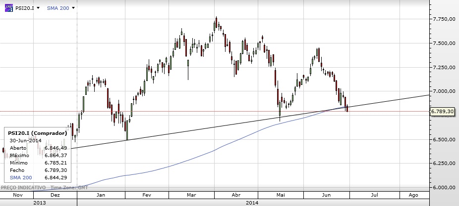This screenshot has height=206, width=459.
Task: Click the 7.750,00 price axis label
Action: [x=444, y=19]
